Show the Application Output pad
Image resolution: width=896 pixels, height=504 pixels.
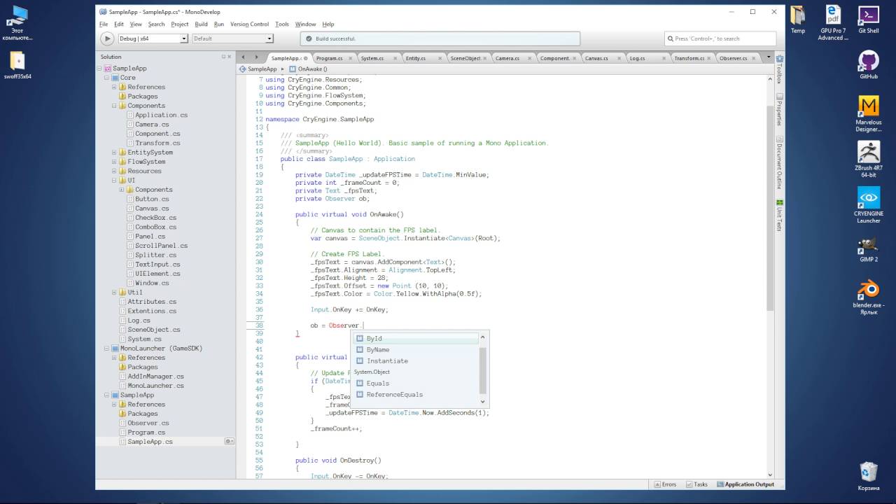(x=745, y=484)
